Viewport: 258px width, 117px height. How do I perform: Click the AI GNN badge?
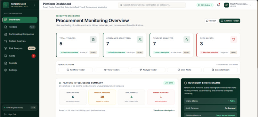(32, 48)
